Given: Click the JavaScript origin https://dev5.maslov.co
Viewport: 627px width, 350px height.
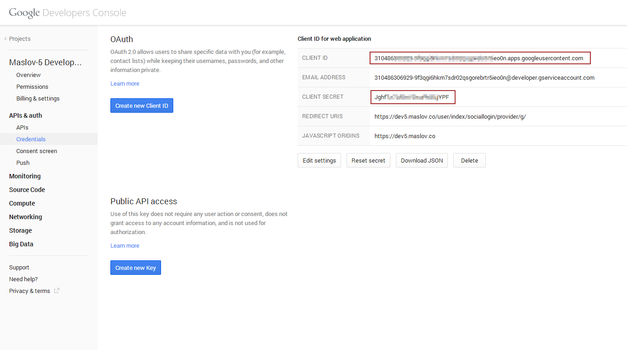Looking at the screenshot, I should click(405, 136).
